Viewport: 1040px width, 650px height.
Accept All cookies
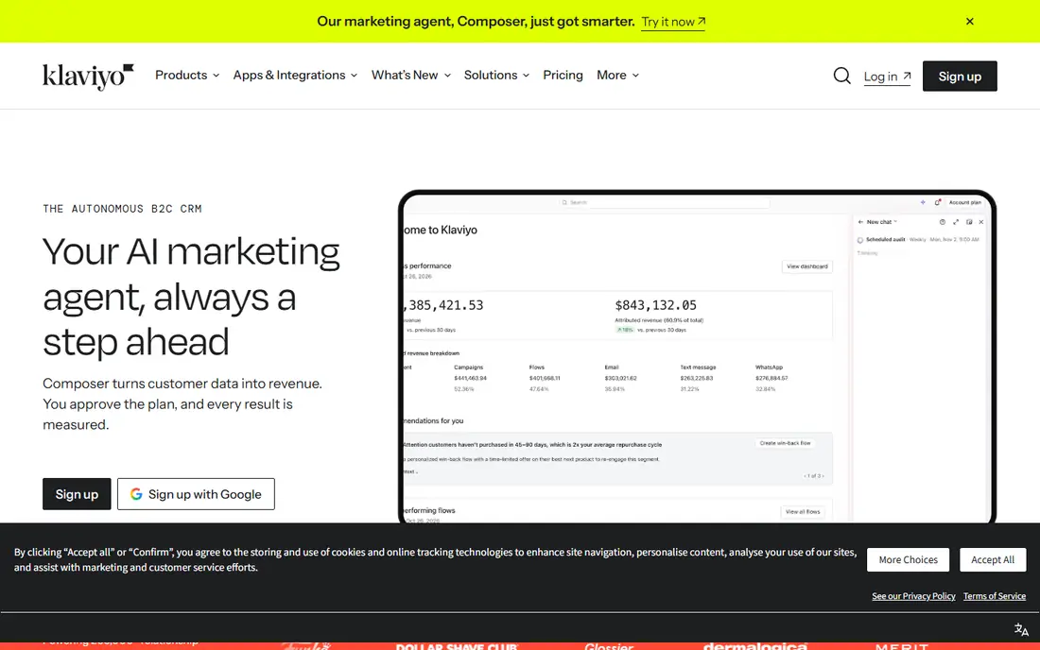coord(992,560)
